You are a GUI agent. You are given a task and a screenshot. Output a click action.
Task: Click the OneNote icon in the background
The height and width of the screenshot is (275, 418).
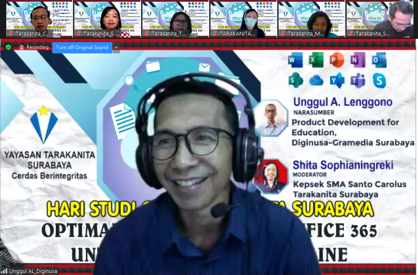pos(358,60)
